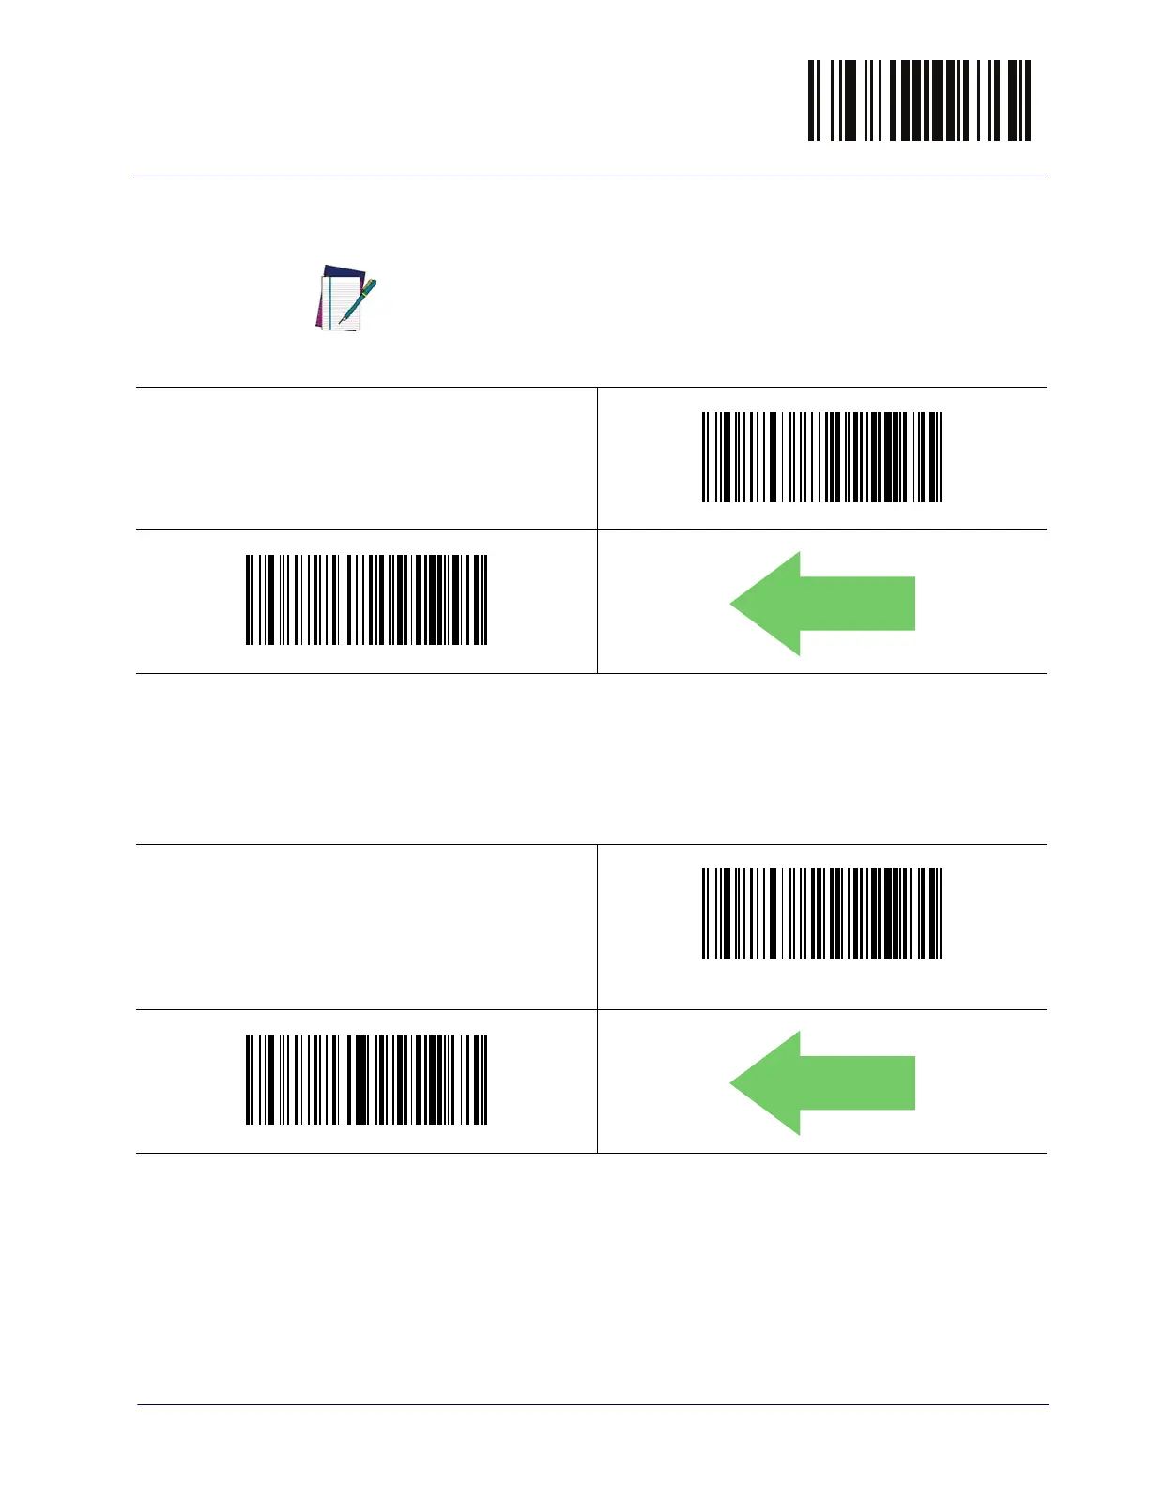Click the barcode left of the second green arrow
The width and height of the screenshot is (1149, 1487).
point(366,1080)
